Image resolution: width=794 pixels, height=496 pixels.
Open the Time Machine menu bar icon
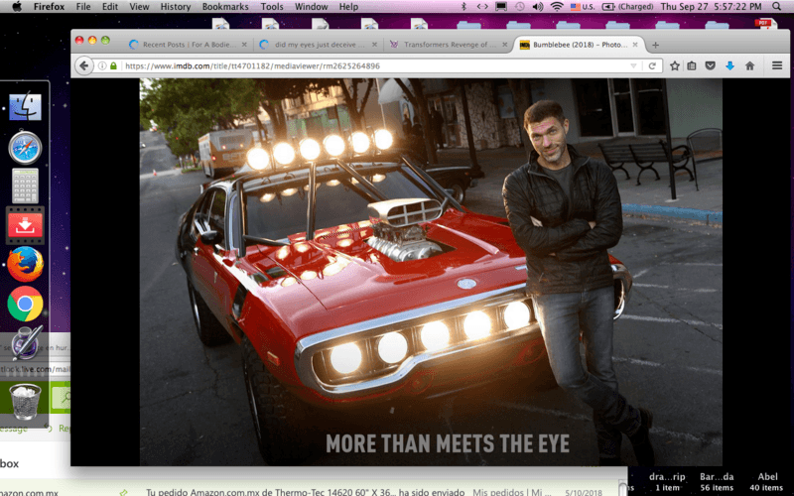[519, 7]
